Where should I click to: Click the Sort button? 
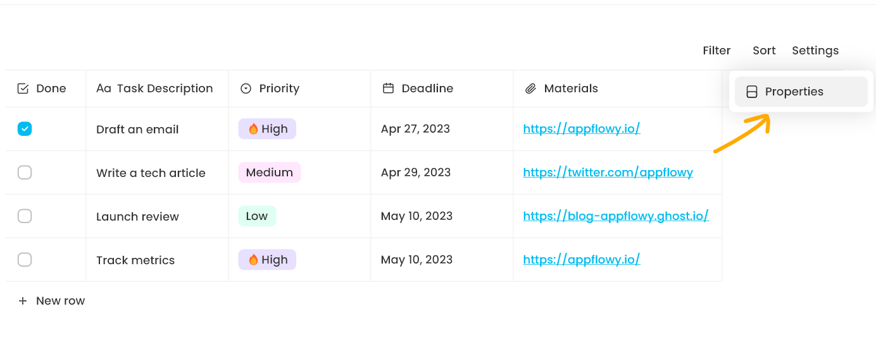pyautogui.click(x=764, y=51)
